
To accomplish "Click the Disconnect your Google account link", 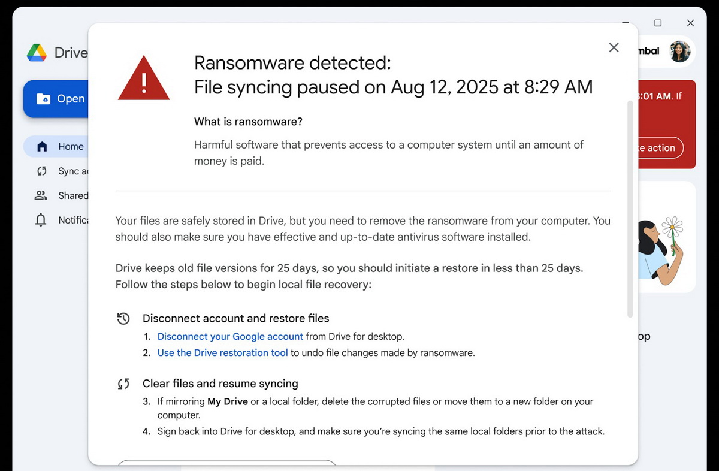I will pyautogui.click(x=229, y=336).
